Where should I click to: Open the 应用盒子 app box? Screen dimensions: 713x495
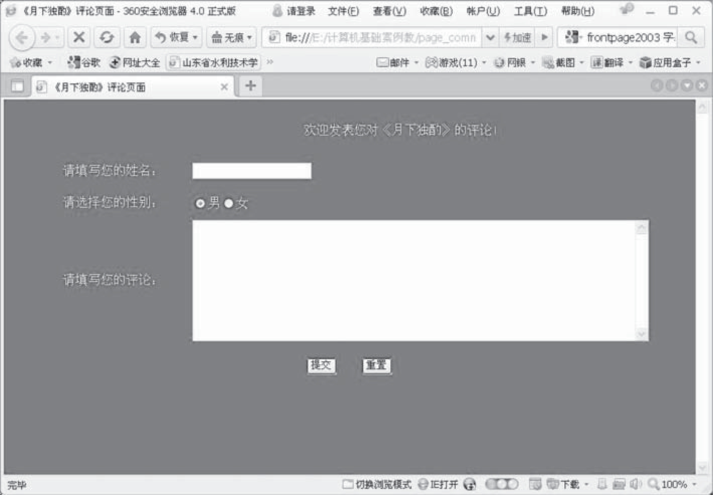click(665, 62)
